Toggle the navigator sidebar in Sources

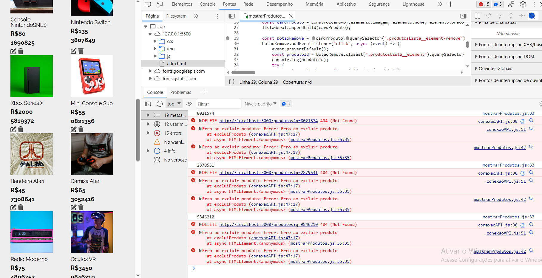[x=231, y=16]
